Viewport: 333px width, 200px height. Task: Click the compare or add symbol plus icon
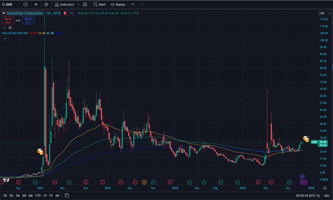tap(26, 4)
